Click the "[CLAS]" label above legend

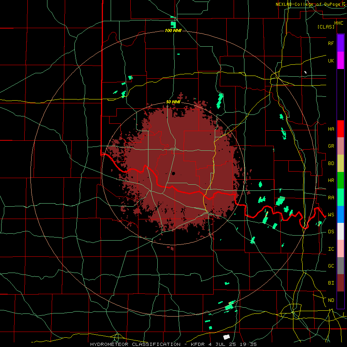(x=326, y=27)
